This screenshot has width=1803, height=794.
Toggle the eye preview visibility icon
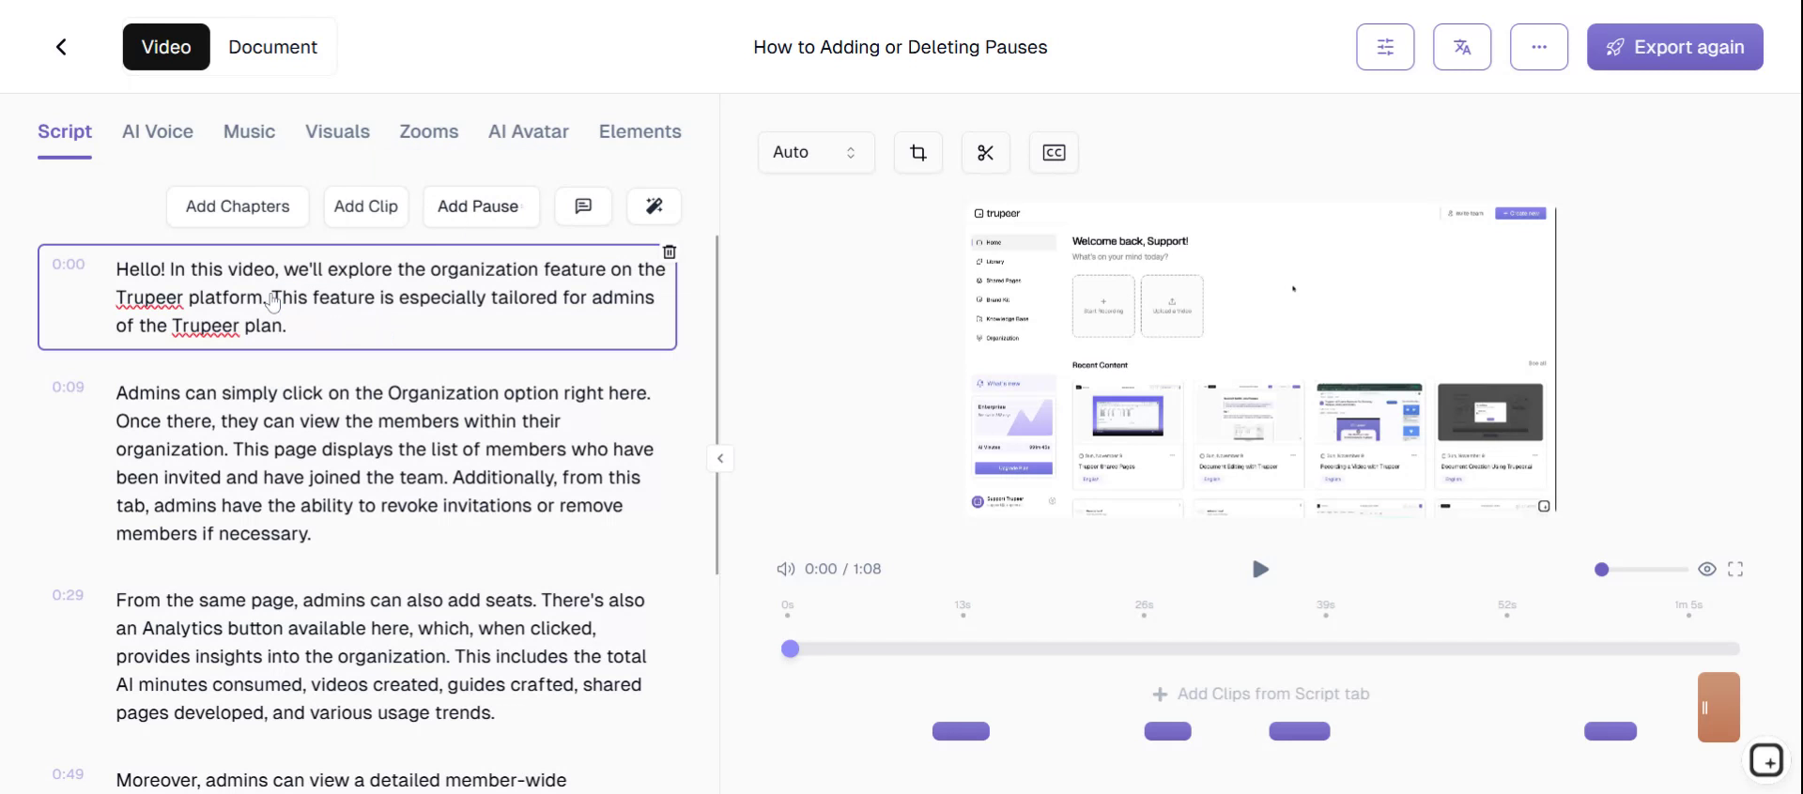coord(1707,569)
